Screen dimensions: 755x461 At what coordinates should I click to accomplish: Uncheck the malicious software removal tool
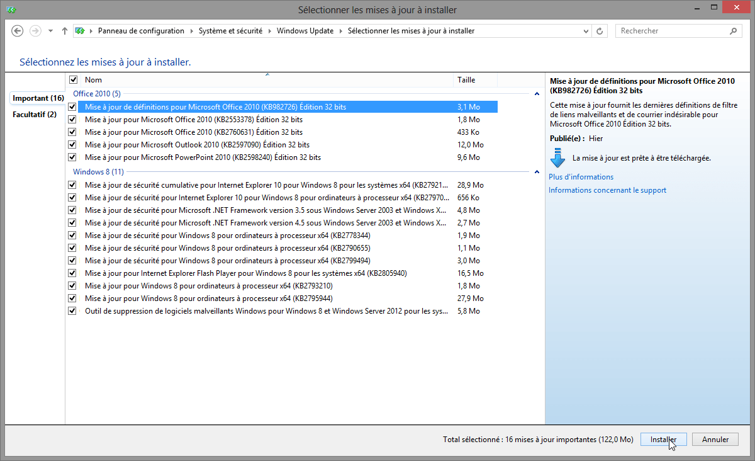72,311
